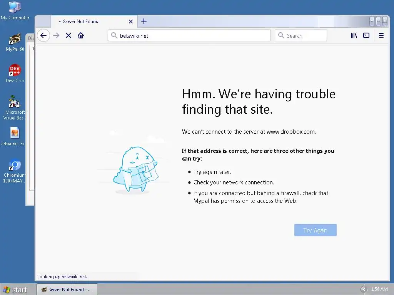394x295 pixels.
Task: Select the Chromium 100 desktop shortcut
Action: 15,171
